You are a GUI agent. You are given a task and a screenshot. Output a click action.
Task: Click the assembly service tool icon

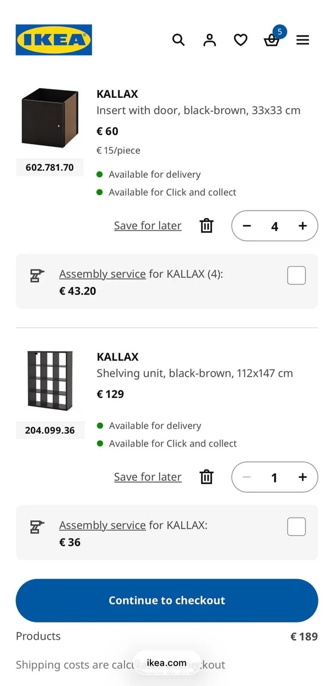pos(37,276)
